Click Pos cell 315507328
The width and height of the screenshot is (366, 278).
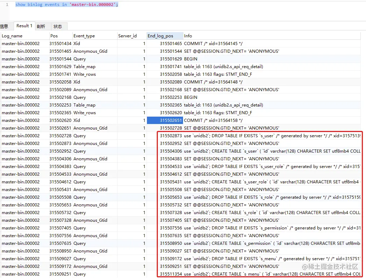click(x=61, y=220)
